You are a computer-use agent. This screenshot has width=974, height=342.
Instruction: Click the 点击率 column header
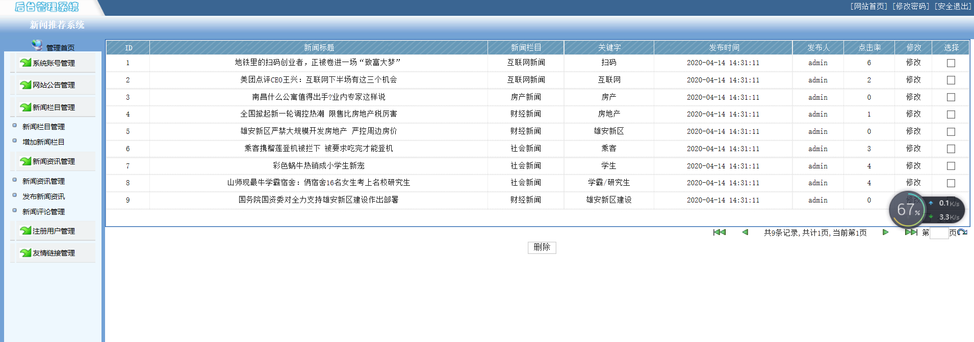pos(869,48)
